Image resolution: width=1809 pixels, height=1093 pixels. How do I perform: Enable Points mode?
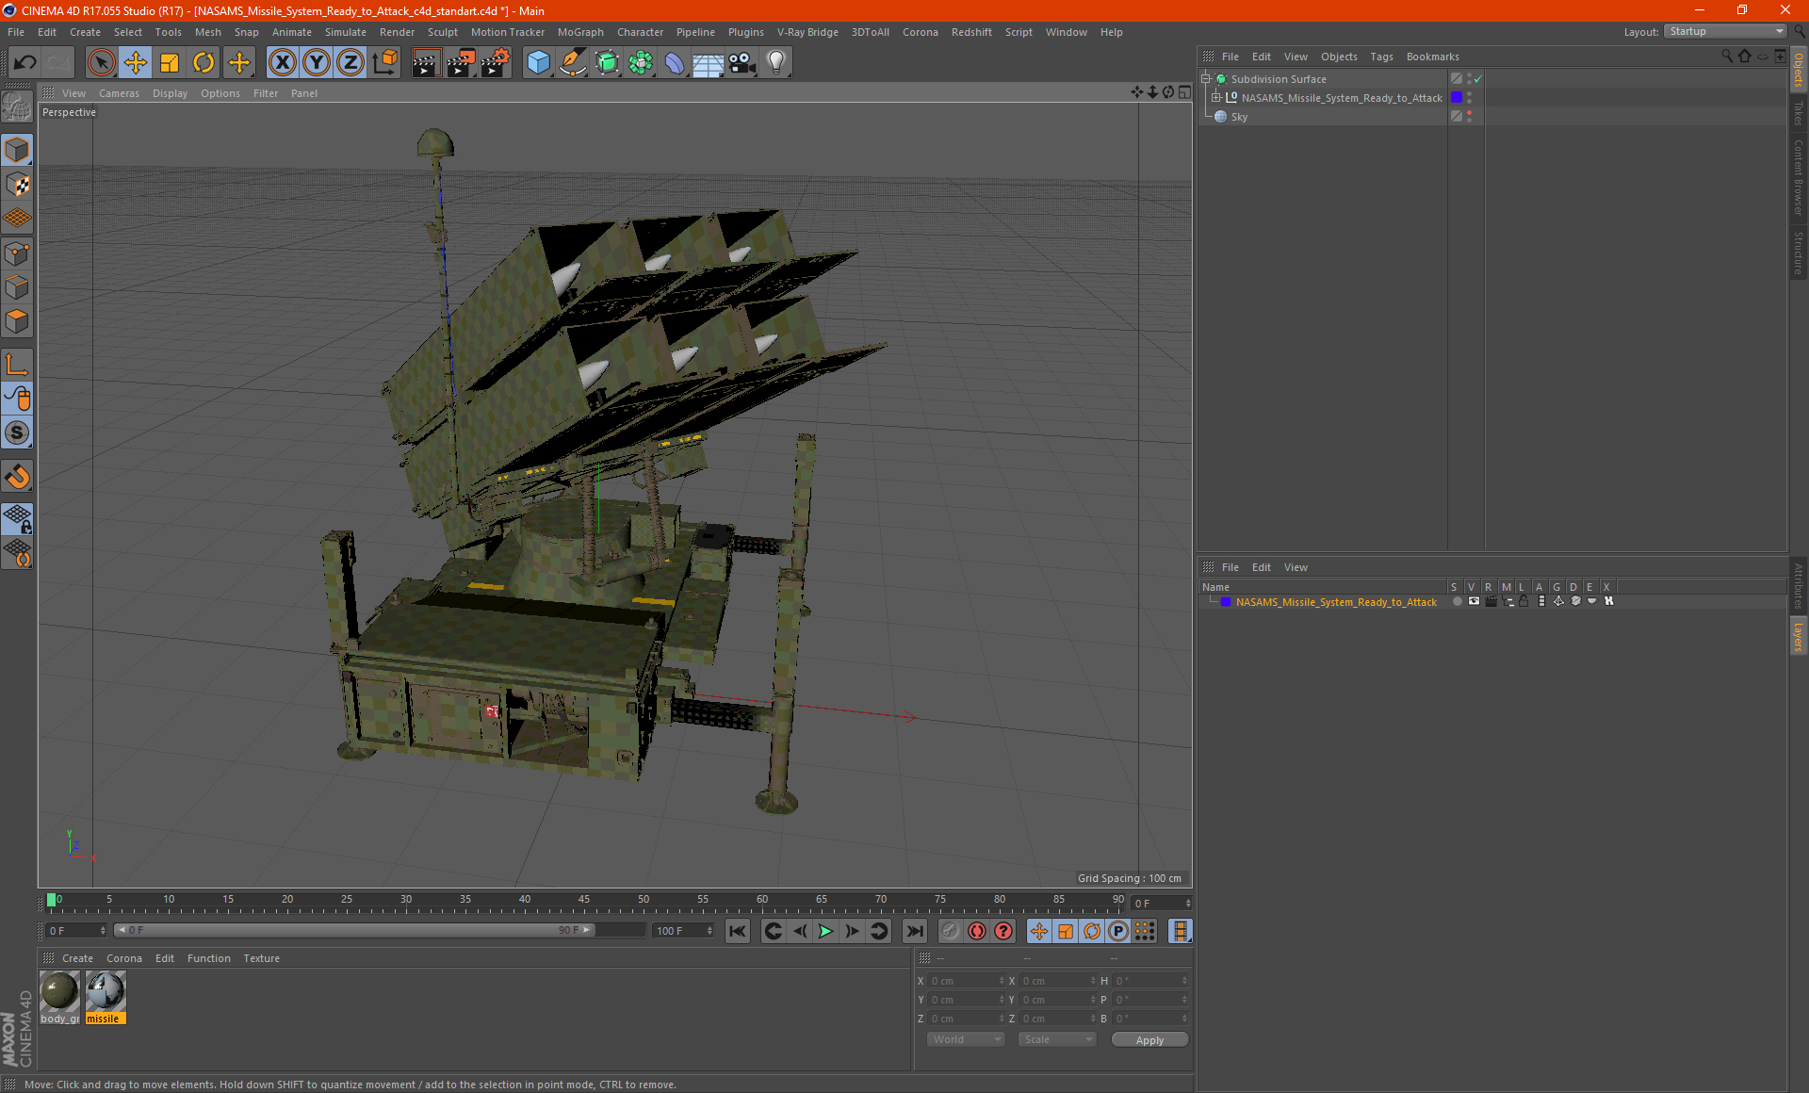coord(17,253)
